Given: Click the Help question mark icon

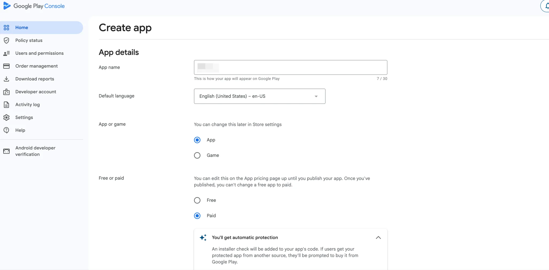Looking at the screenshot, I should click(7, 130).
